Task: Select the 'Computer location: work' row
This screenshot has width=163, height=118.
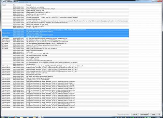Action: point(65,47)
